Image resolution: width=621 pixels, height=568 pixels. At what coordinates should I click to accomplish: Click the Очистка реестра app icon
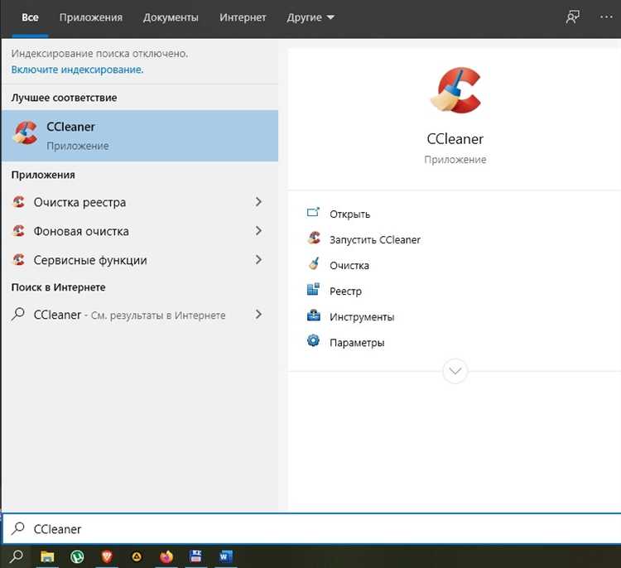tap(18, 202)
